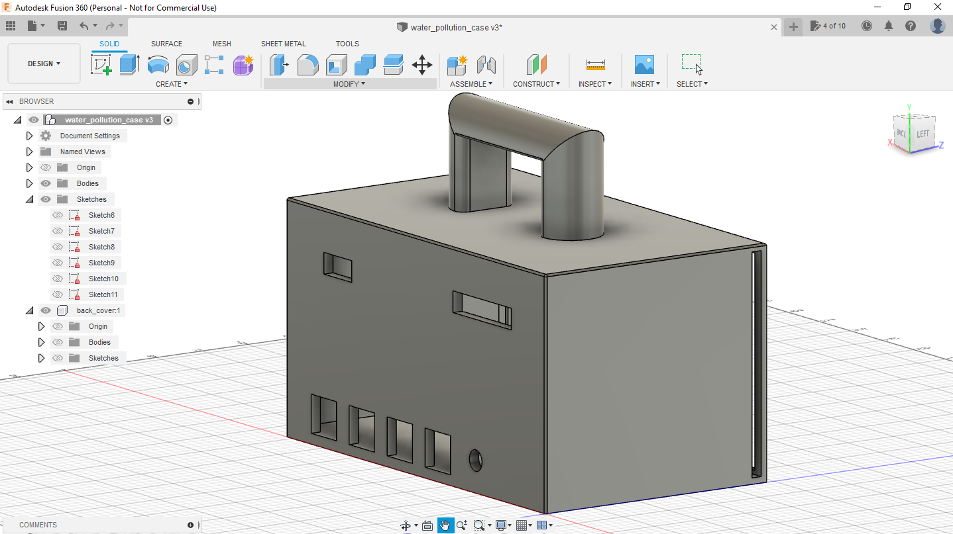Open the COMMENTS panel
This screenshot has width=953, height=534.
pos(38,524)
